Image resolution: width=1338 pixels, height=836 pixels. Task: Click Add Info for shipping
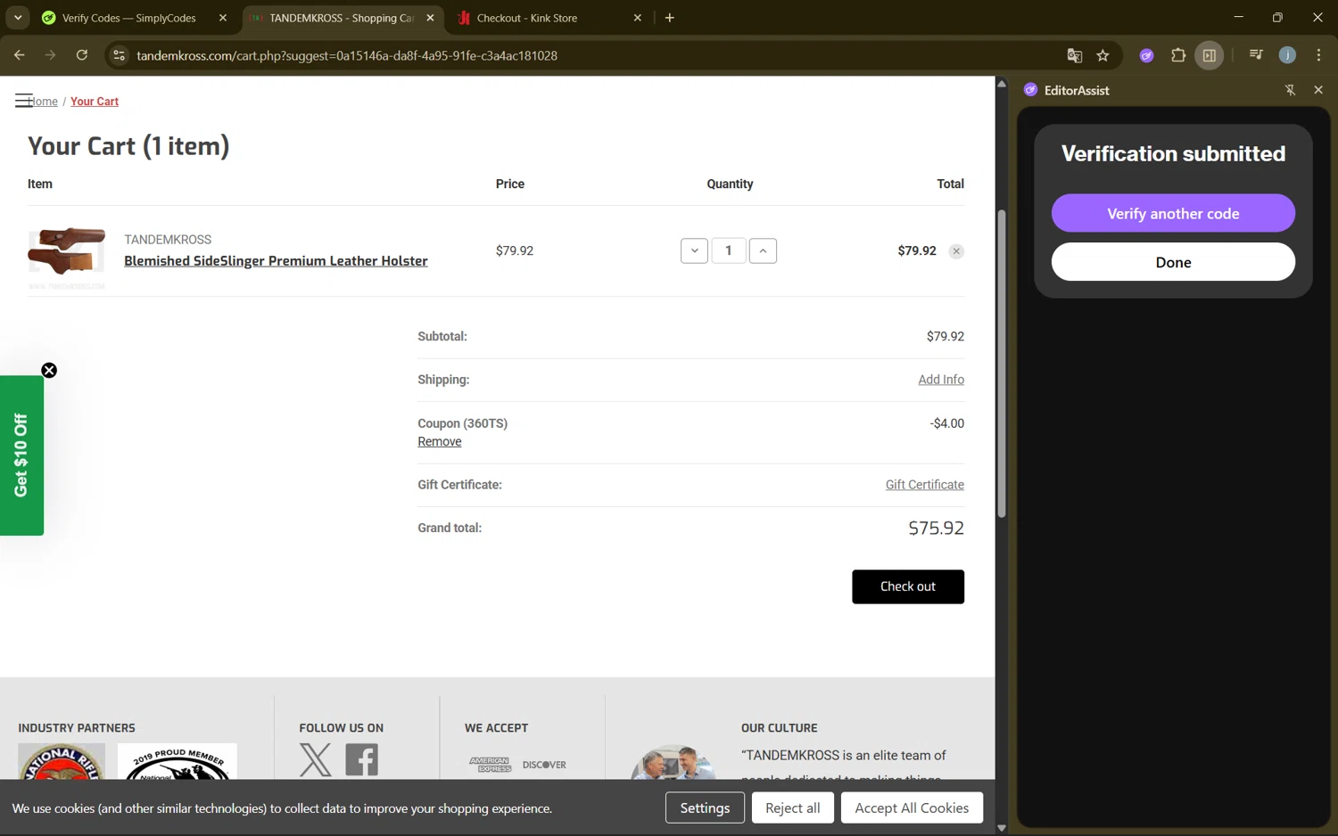[941, 380]
